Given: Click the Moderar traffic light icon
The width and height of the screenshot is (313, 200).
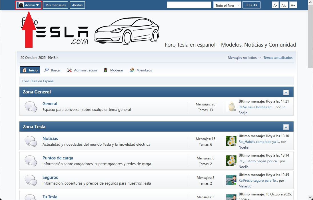Looking at the screenshot, I should 105,70.
